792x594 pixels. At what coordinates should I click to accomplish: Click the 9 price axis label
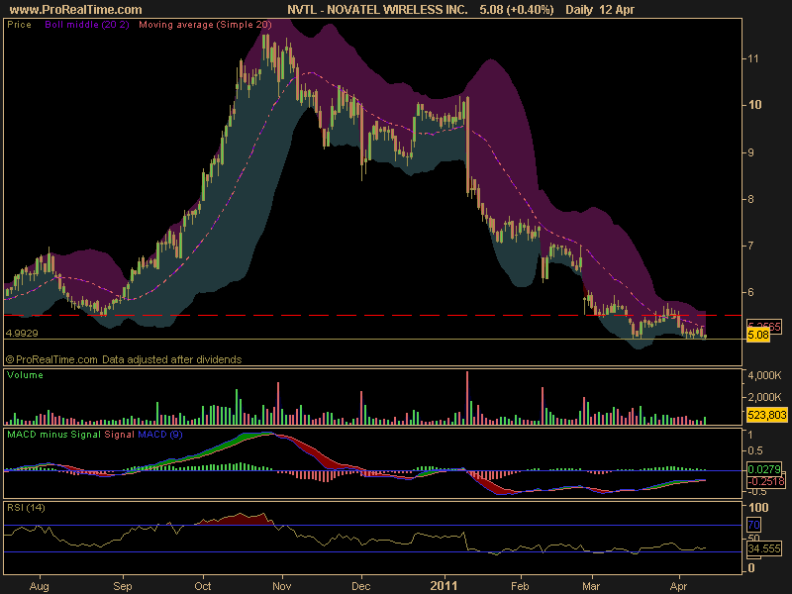pos(750,152)
